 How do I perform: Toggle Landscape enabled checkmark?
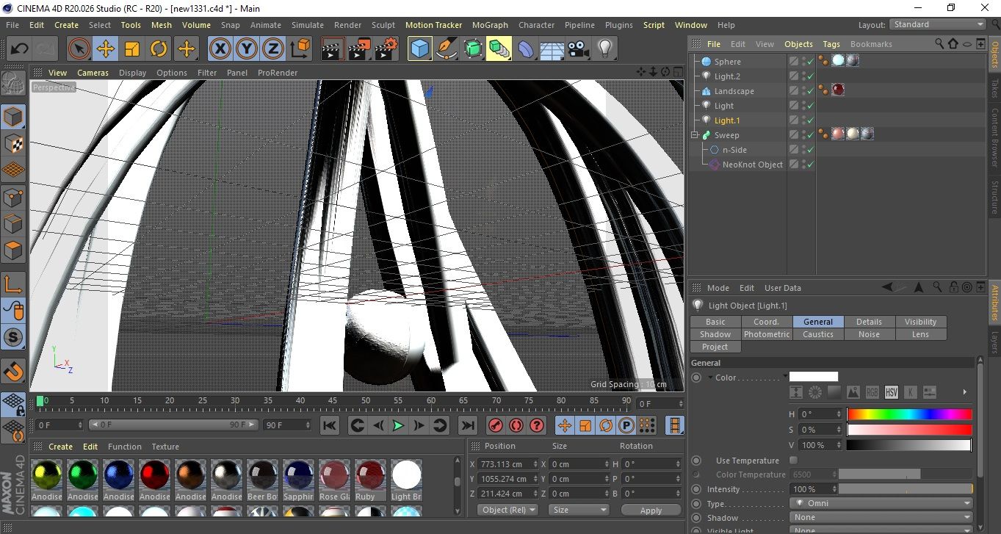(810, 91)
